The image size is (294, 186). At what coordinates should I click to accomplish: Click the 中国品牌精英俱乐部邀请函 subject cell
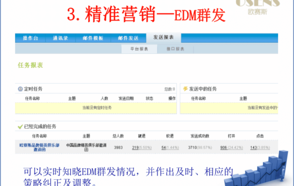click(x=86, y=147)
